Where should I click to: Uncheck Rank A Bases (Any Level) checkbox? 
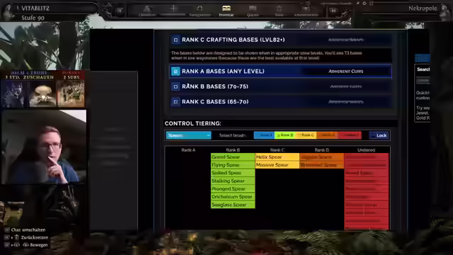pyautogui.click(x=176, y=71)
